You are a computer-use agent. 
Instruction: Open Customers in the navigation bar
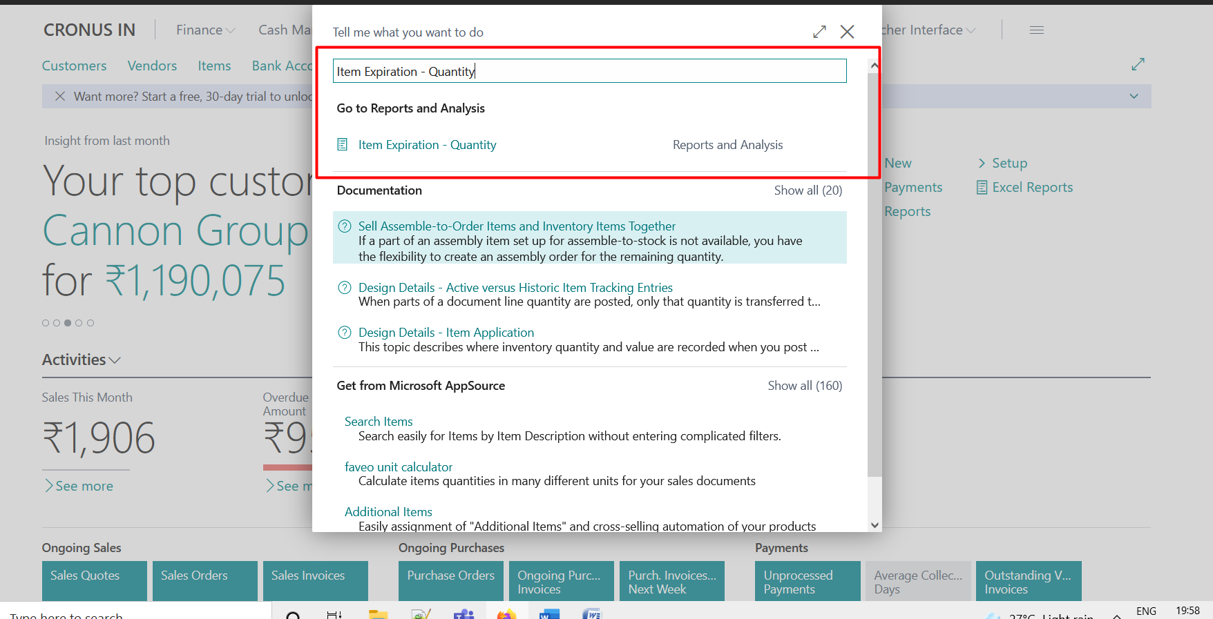point(74,66)
